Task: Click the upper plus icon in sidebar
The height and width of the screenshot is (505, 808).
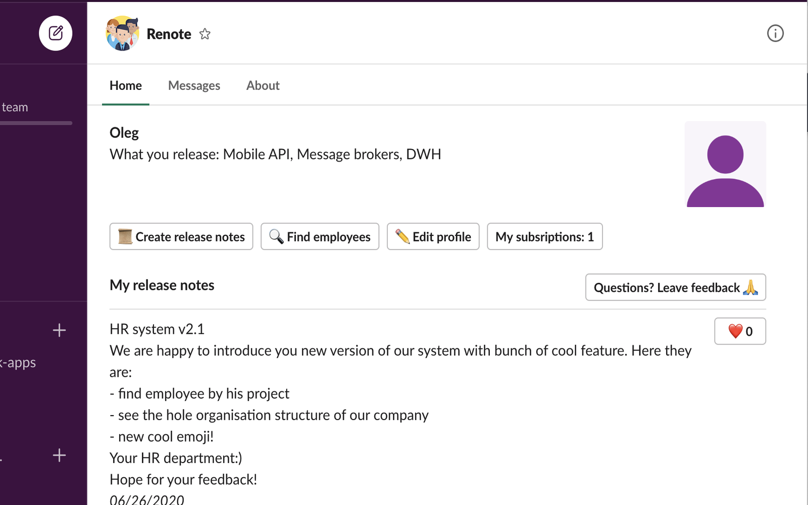Action: pos(59,330)
